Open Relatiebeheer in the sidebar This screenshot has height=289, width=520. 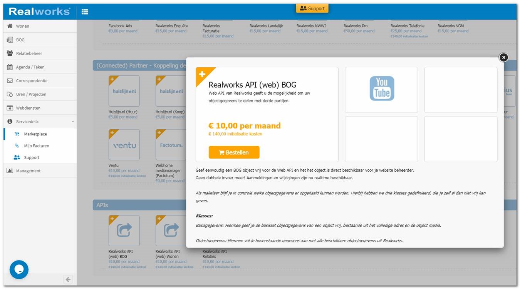40,53
